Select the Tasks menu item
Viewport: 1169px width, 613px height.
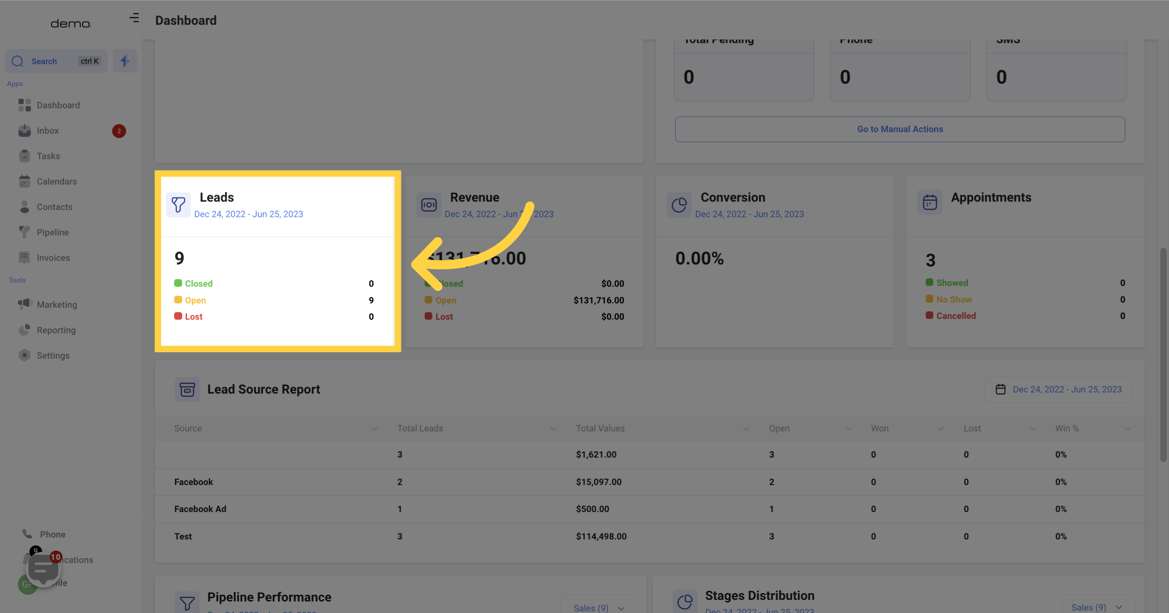tap(49, 156)
